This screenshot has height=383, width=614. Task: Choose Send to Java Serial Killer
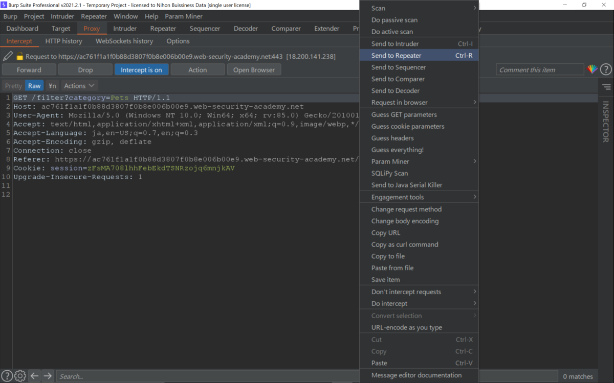pos(419,185)
